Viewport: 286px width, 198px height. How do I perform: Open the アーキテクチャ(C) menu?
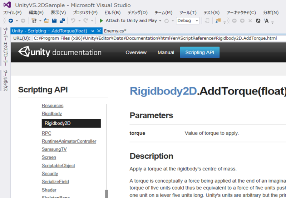(x=241, y=13)
